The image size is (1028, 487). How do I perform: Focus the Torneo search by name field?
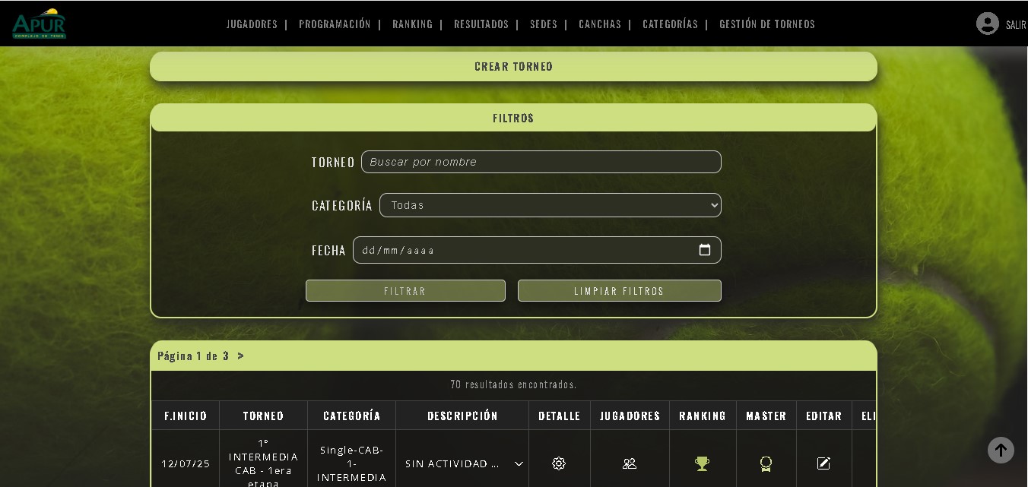541,162
